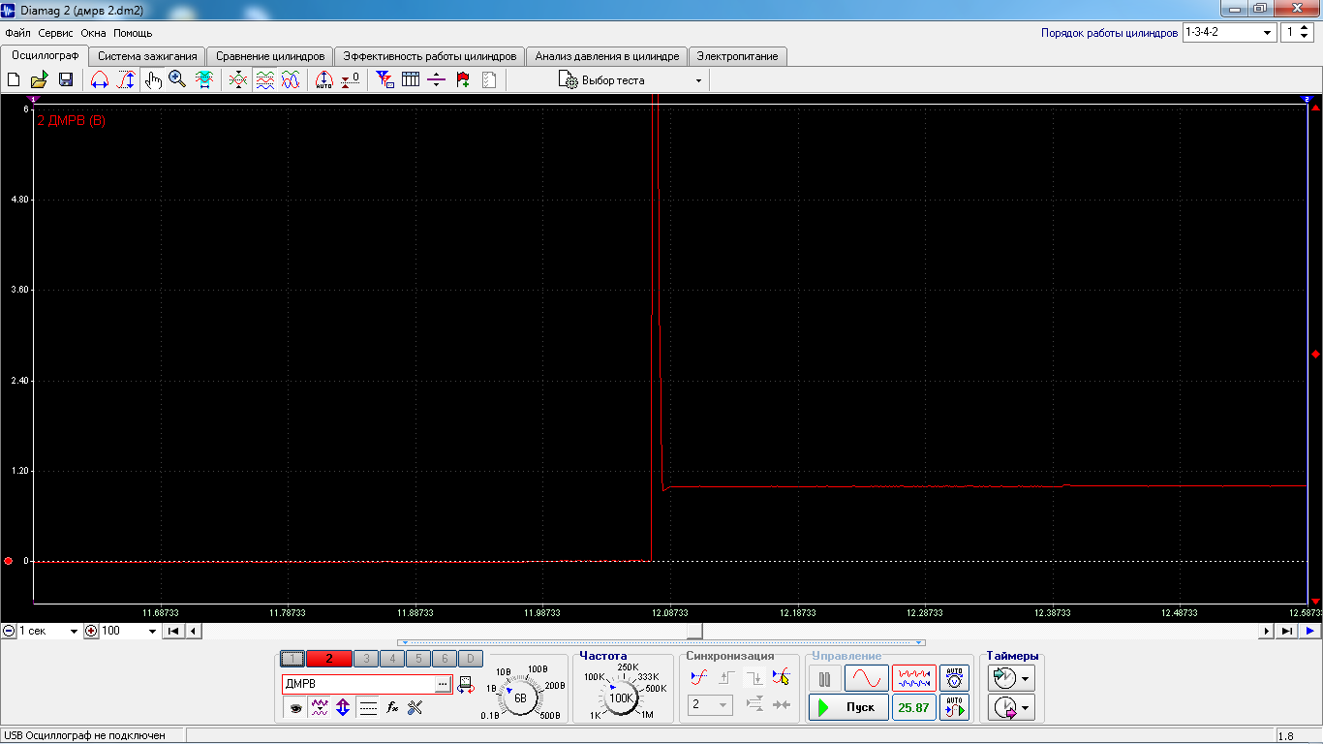Open the Система зажигания tab
The image size is (1323, 744).
click(147, 56)
